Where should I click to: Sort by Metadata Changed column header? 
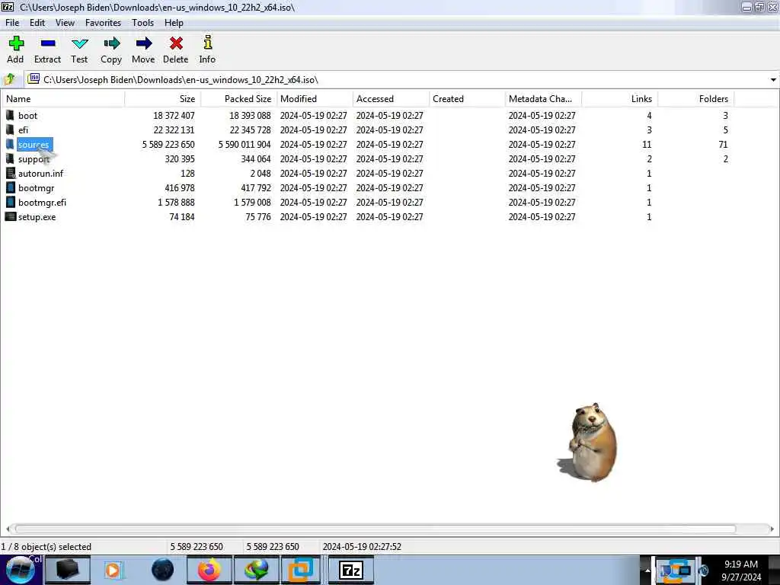coord(543,99)
